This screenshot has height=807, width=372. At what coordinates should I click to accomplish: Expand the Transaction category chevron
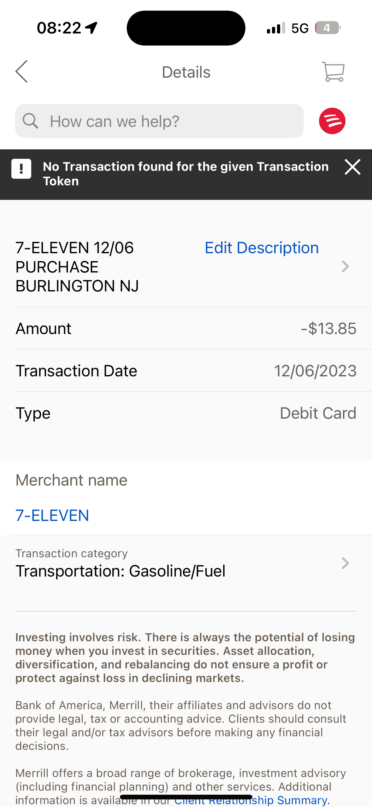[x=345, y=563]
